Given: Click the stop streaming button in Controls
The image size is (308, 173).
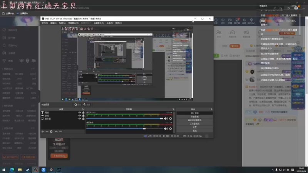Looking at the screenshot, I should [195, 113].
